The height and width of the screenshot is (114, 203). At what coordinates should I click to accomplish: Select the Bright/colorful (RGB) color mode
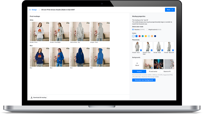pos(147,30)
